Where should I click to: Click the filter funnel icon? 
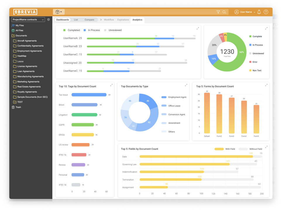click(218, 12)
